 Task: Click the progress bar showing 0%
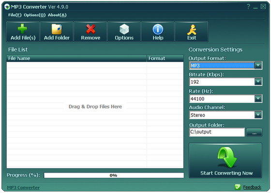(114, 175)
